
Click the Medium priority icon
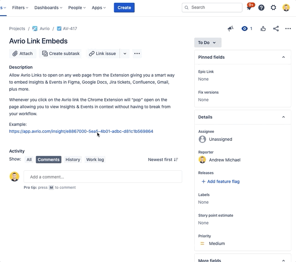click(202, 243)
